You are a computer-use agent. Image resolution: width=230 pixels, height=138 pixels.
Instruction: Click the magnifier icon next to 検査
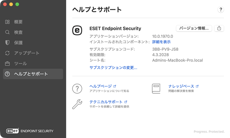[x=7, y=32]
